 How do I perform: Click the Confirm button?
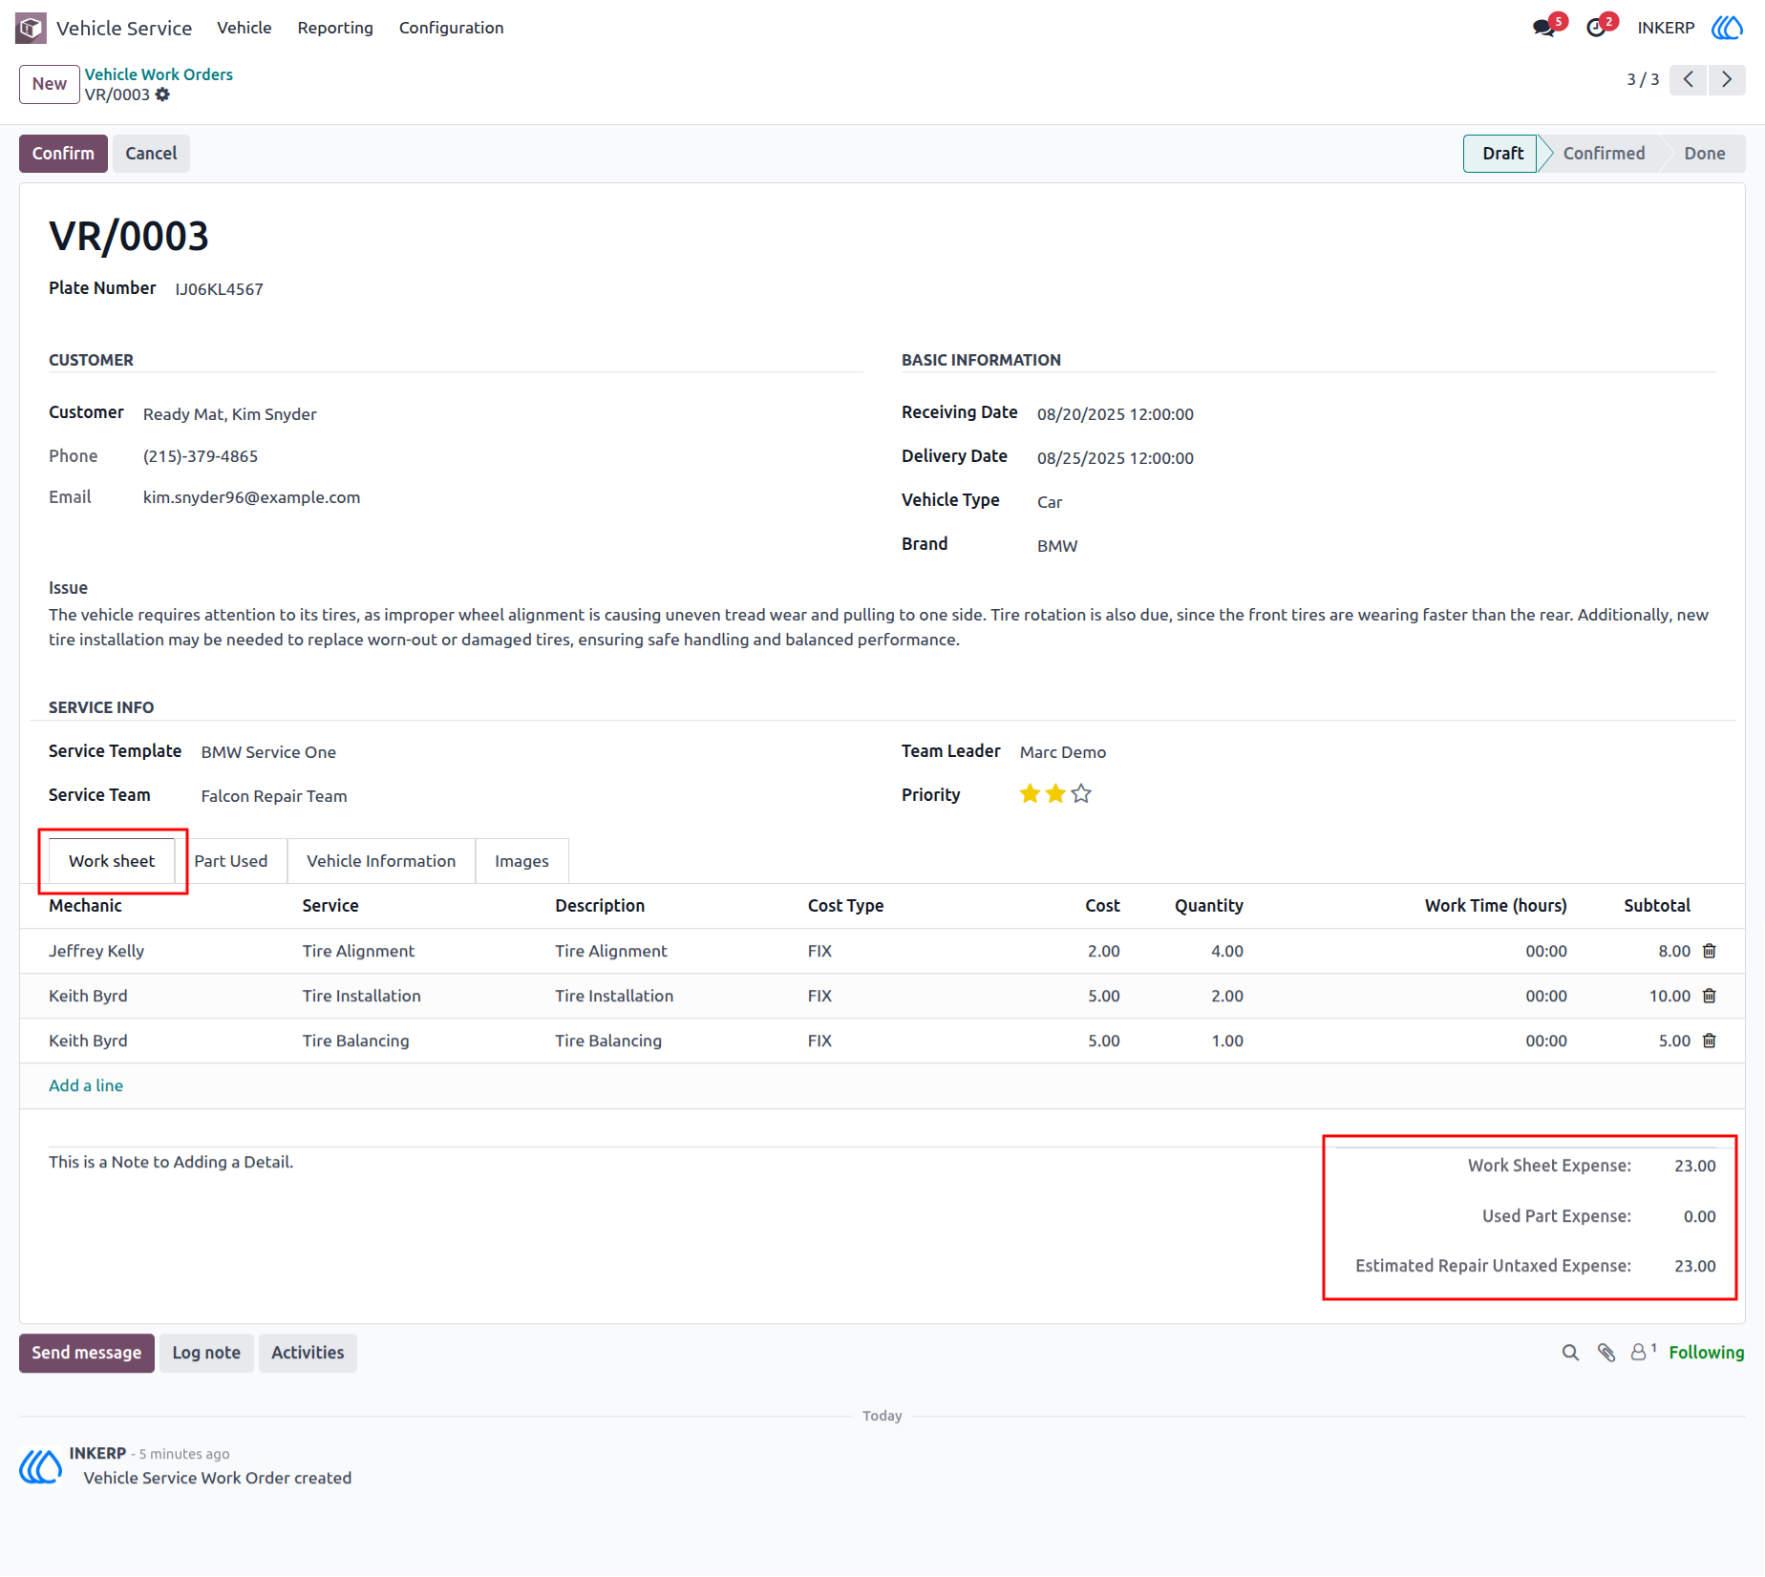tap(63, 154)
